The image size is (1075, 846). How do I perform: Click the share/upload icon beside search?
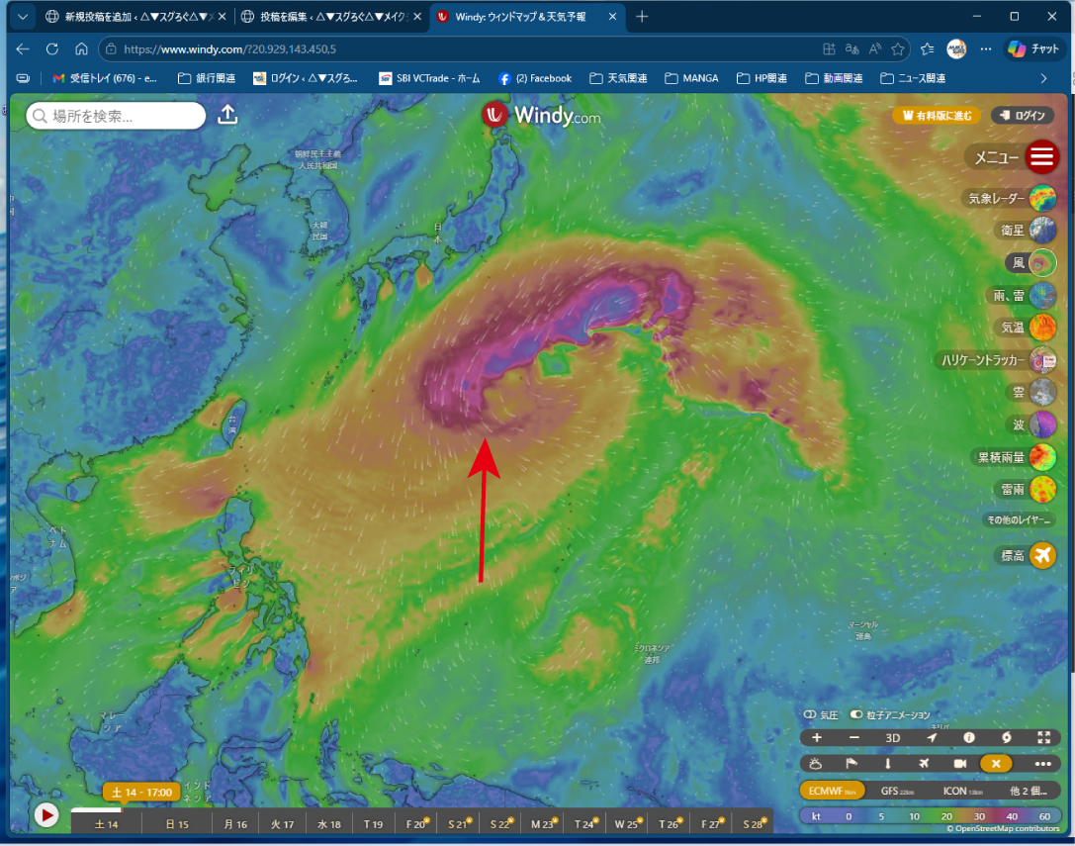pyautogui.click(x=227, y=115)
